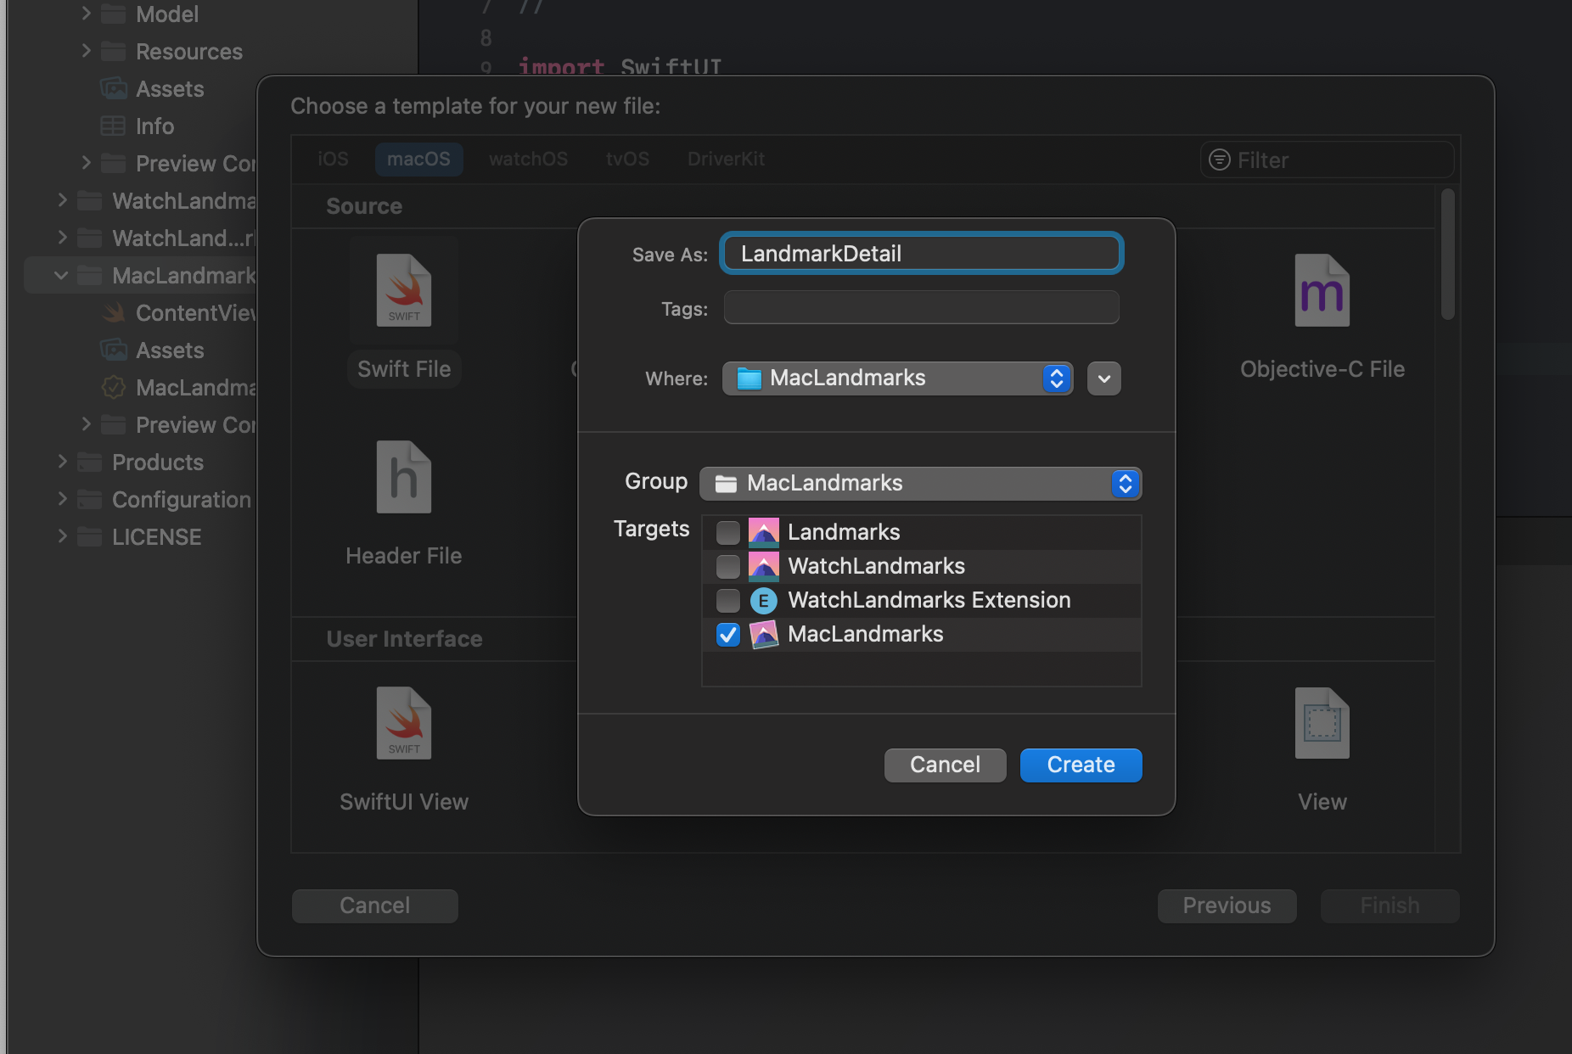Click the template list scrollbar

pyautogui.click(x=1447, y=255)
